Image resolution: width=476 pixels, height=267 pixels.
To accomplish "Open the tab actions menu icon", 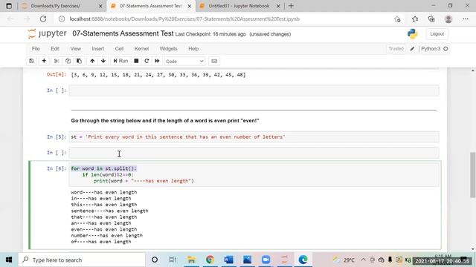I will (x=9, y=6).
